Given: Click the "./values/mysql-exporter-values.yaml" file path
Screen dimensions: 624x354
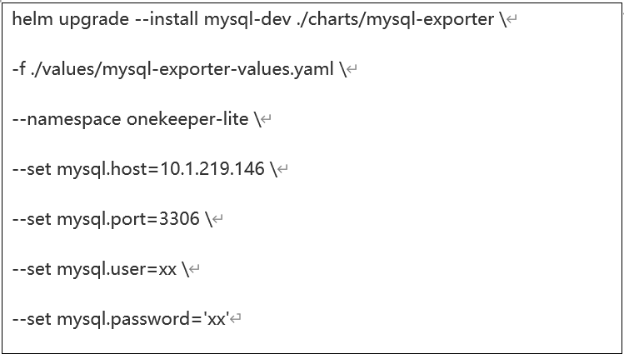Looking at the screenshot, I should (183, 71).
